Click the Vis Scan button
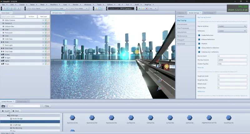This screenshot has height=134, width=250. 31,17
